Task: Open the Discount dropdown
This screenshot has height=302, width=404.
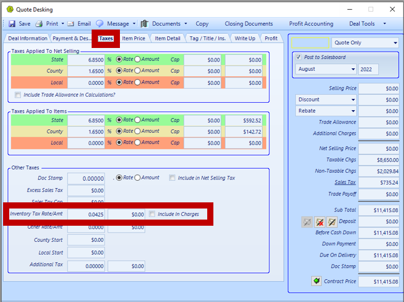Action: [x=326, y=100]
